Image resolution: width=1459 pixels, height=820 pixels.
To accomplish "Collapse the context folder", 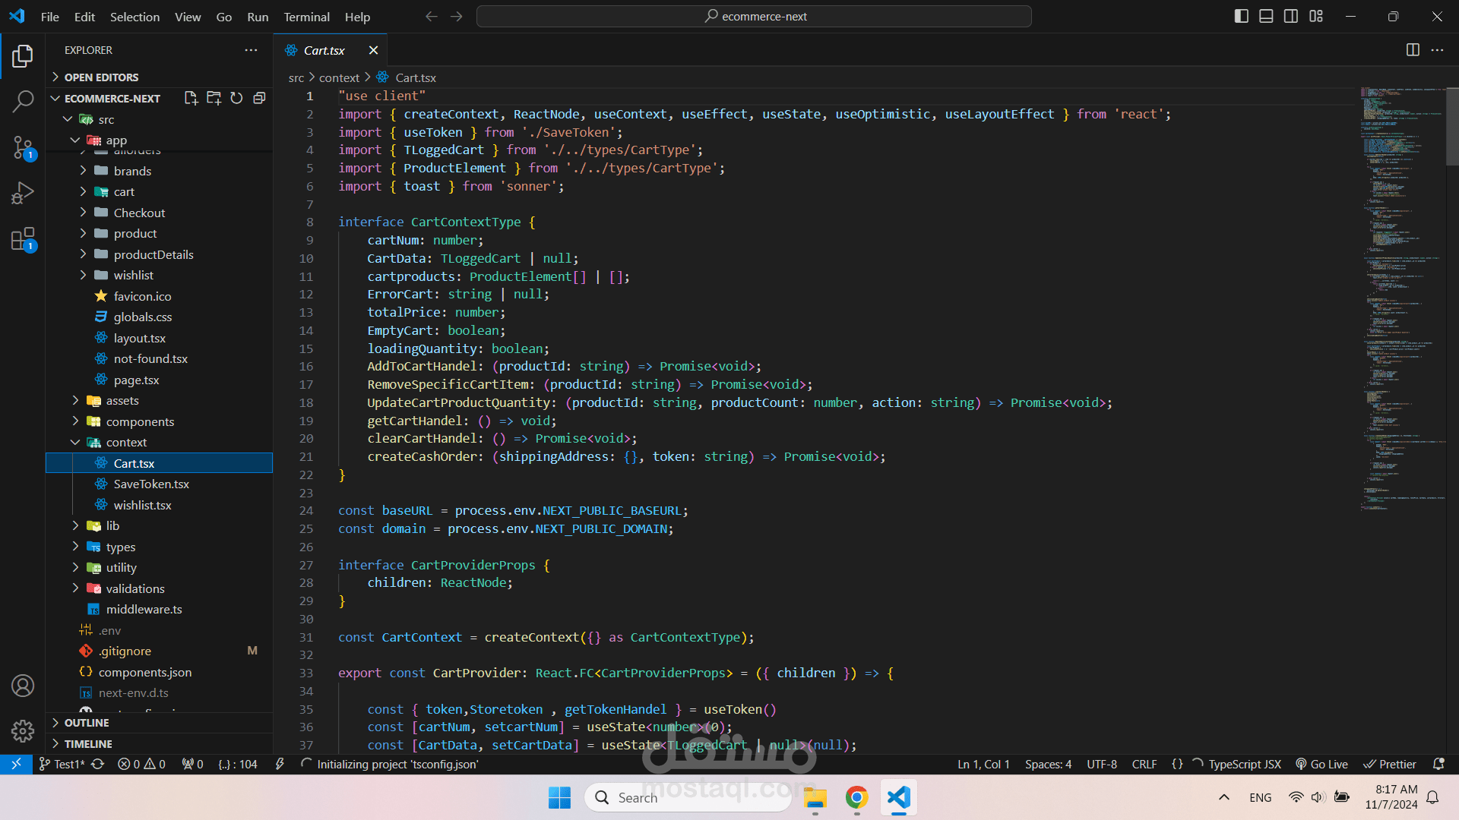I will pos(126,442).
